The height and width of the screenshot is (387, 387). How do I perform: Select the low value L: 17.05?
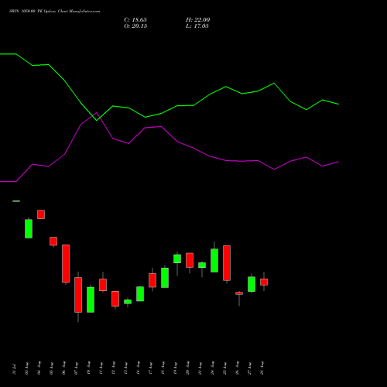[x=197, y=26]
